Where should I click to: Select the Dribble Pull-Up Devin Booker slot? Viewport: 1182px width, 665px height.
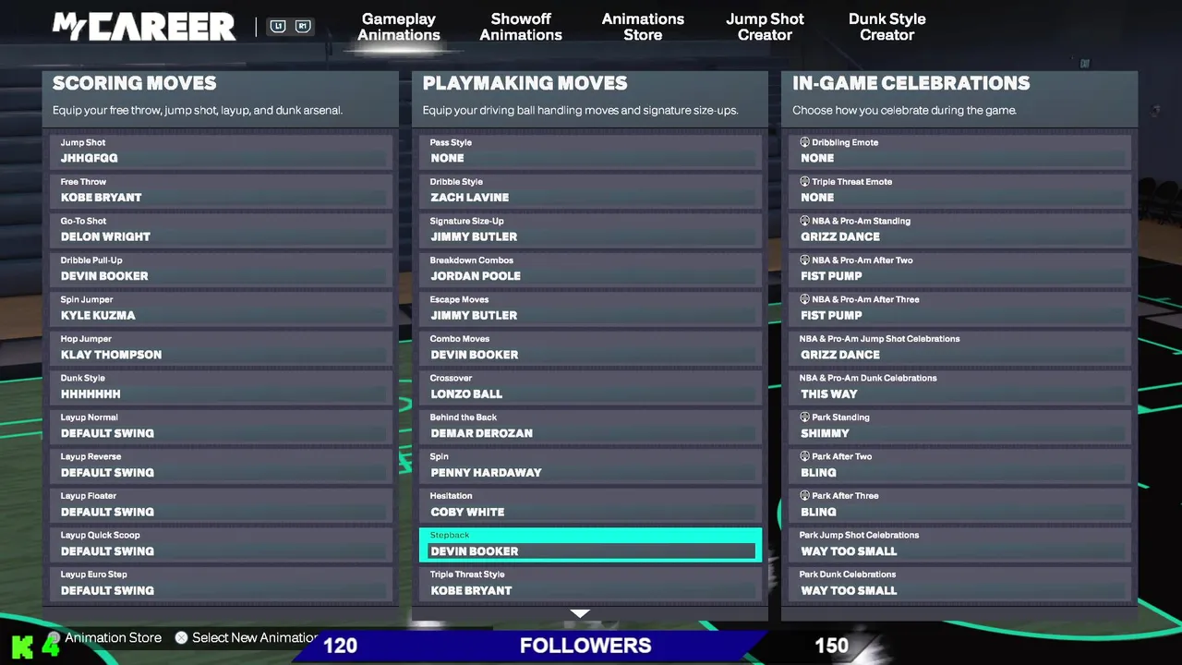pyautogui.click(x=222, y=270)
